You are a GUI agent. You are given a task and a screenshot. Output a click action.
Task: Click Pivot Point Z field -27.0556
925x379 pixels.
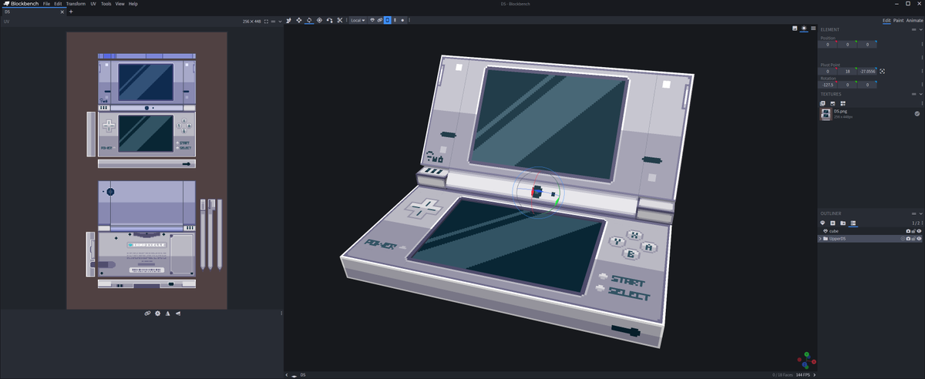tap(867, 72)
